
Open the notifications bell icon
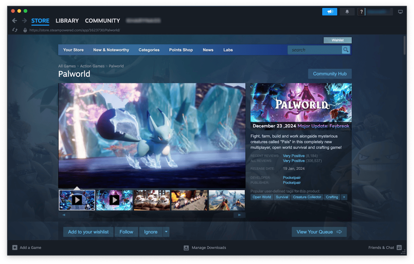tap(347, 12)
